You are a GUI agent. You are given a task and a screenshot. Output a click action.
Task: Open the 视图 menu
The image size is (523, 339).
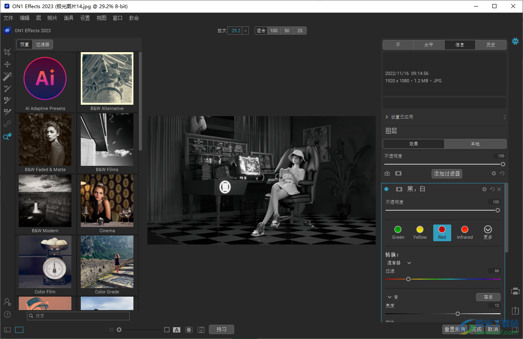coord(101,18)
